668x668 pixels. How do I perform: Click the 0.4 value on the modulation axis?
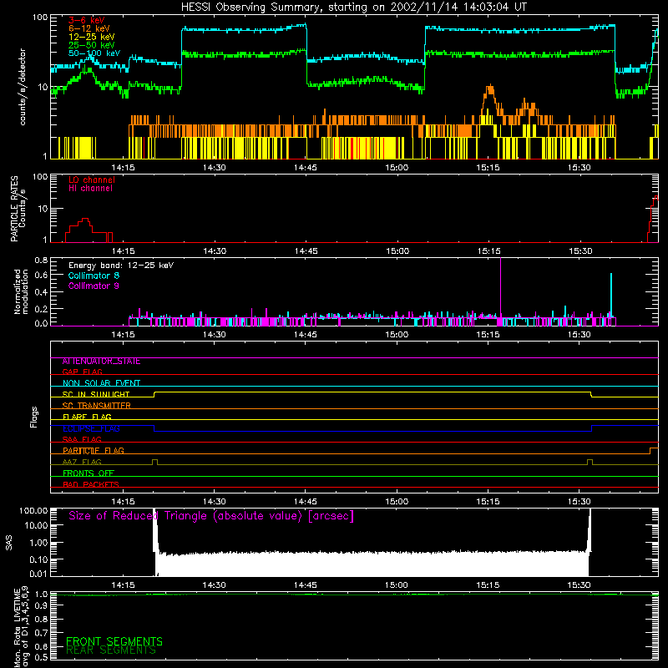(x=41, y=291)
